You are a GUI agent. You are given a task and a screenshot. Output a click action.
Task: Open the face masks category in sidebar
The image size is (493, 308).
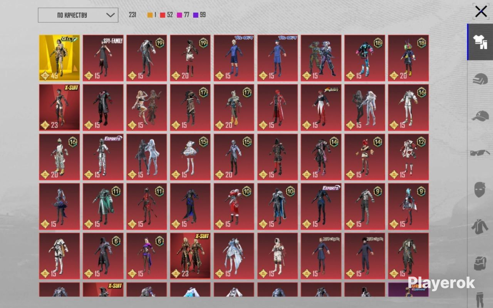[x=480, y=190]
